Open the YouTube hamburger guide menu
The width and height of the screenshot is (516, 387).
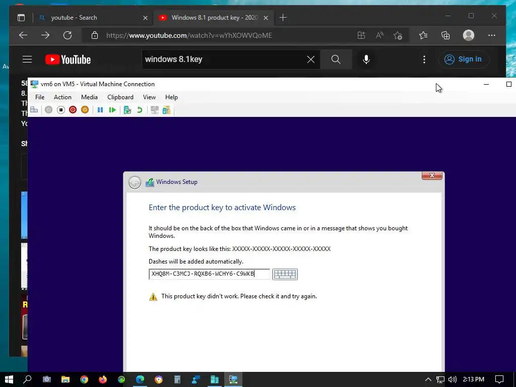pos(27,59)
